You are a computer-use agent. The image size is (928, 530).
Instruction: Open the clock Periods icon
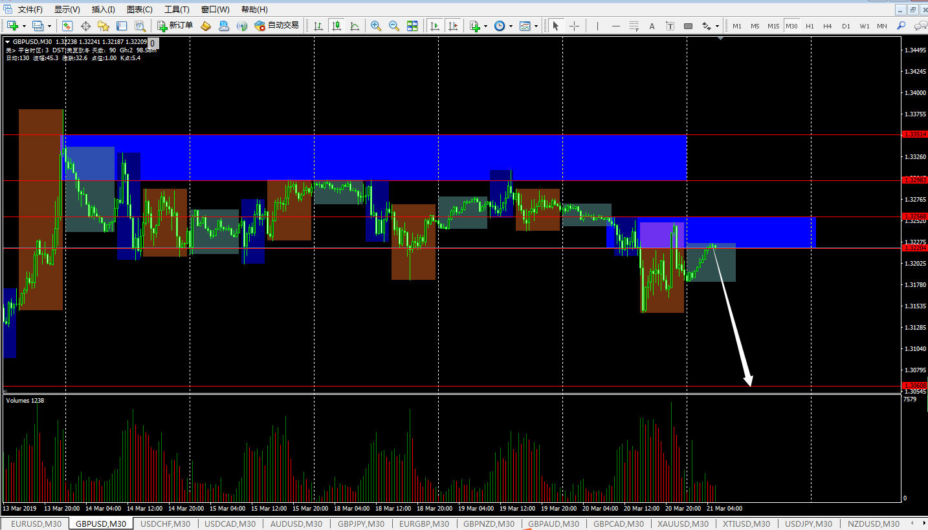pos(500,26)
